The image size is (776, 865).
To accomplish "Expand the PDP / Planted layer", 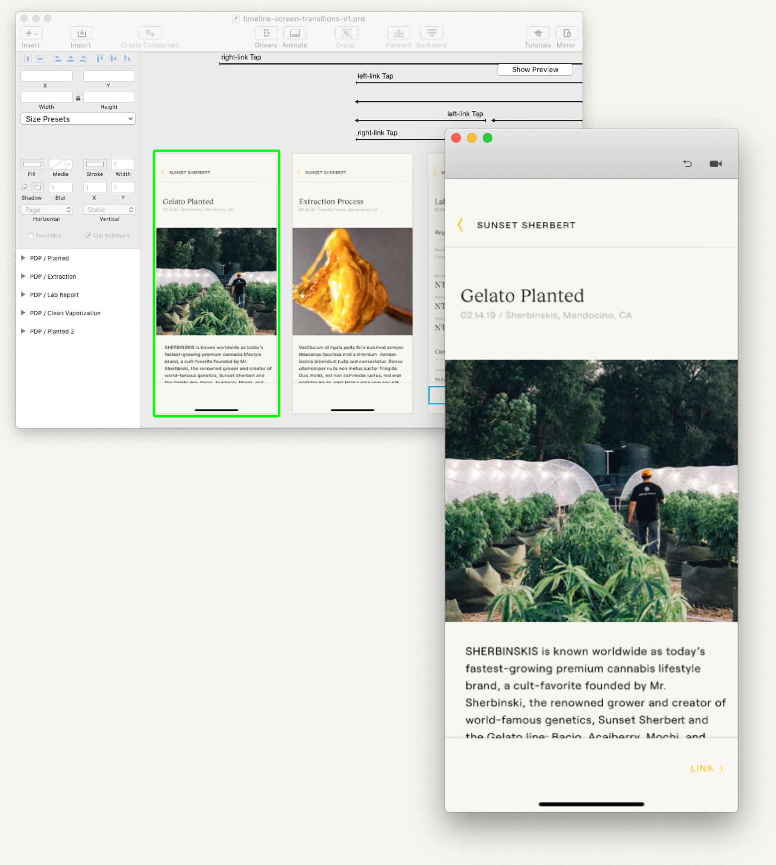I will 23,258.
